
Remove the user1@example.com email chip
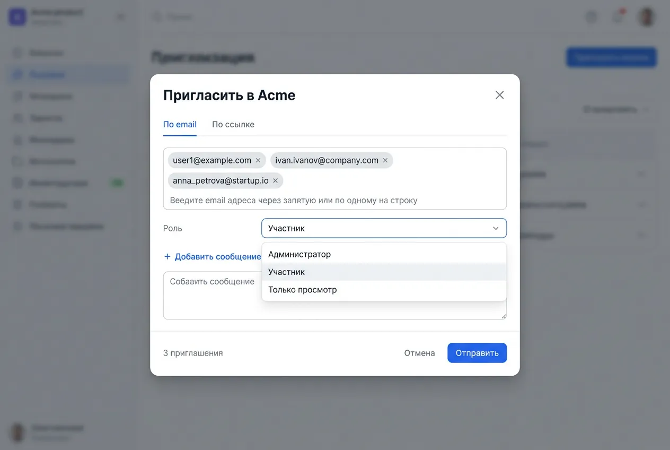[x=258, y=160]
